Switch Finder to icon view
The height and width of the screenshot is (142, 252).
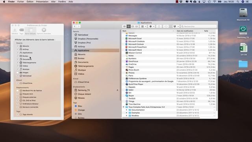[x=124, y=26]
